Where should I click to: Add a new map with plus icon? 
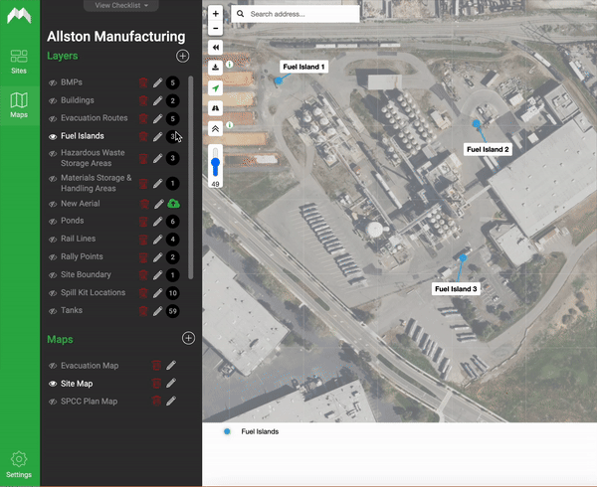pyautogui.click(x=188, y=339)
